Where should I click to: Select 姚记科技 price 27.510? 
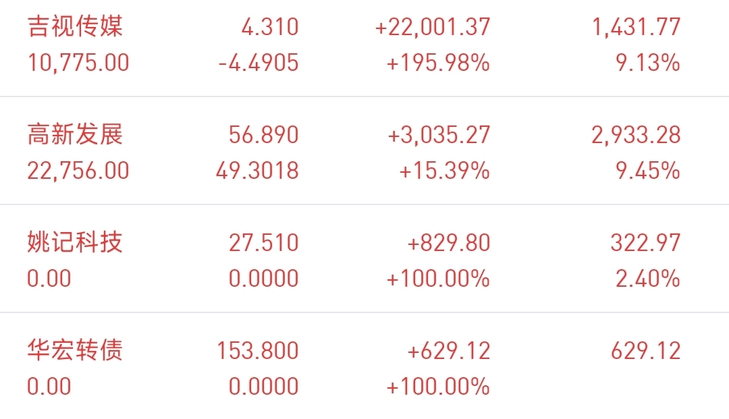(263, 242)
